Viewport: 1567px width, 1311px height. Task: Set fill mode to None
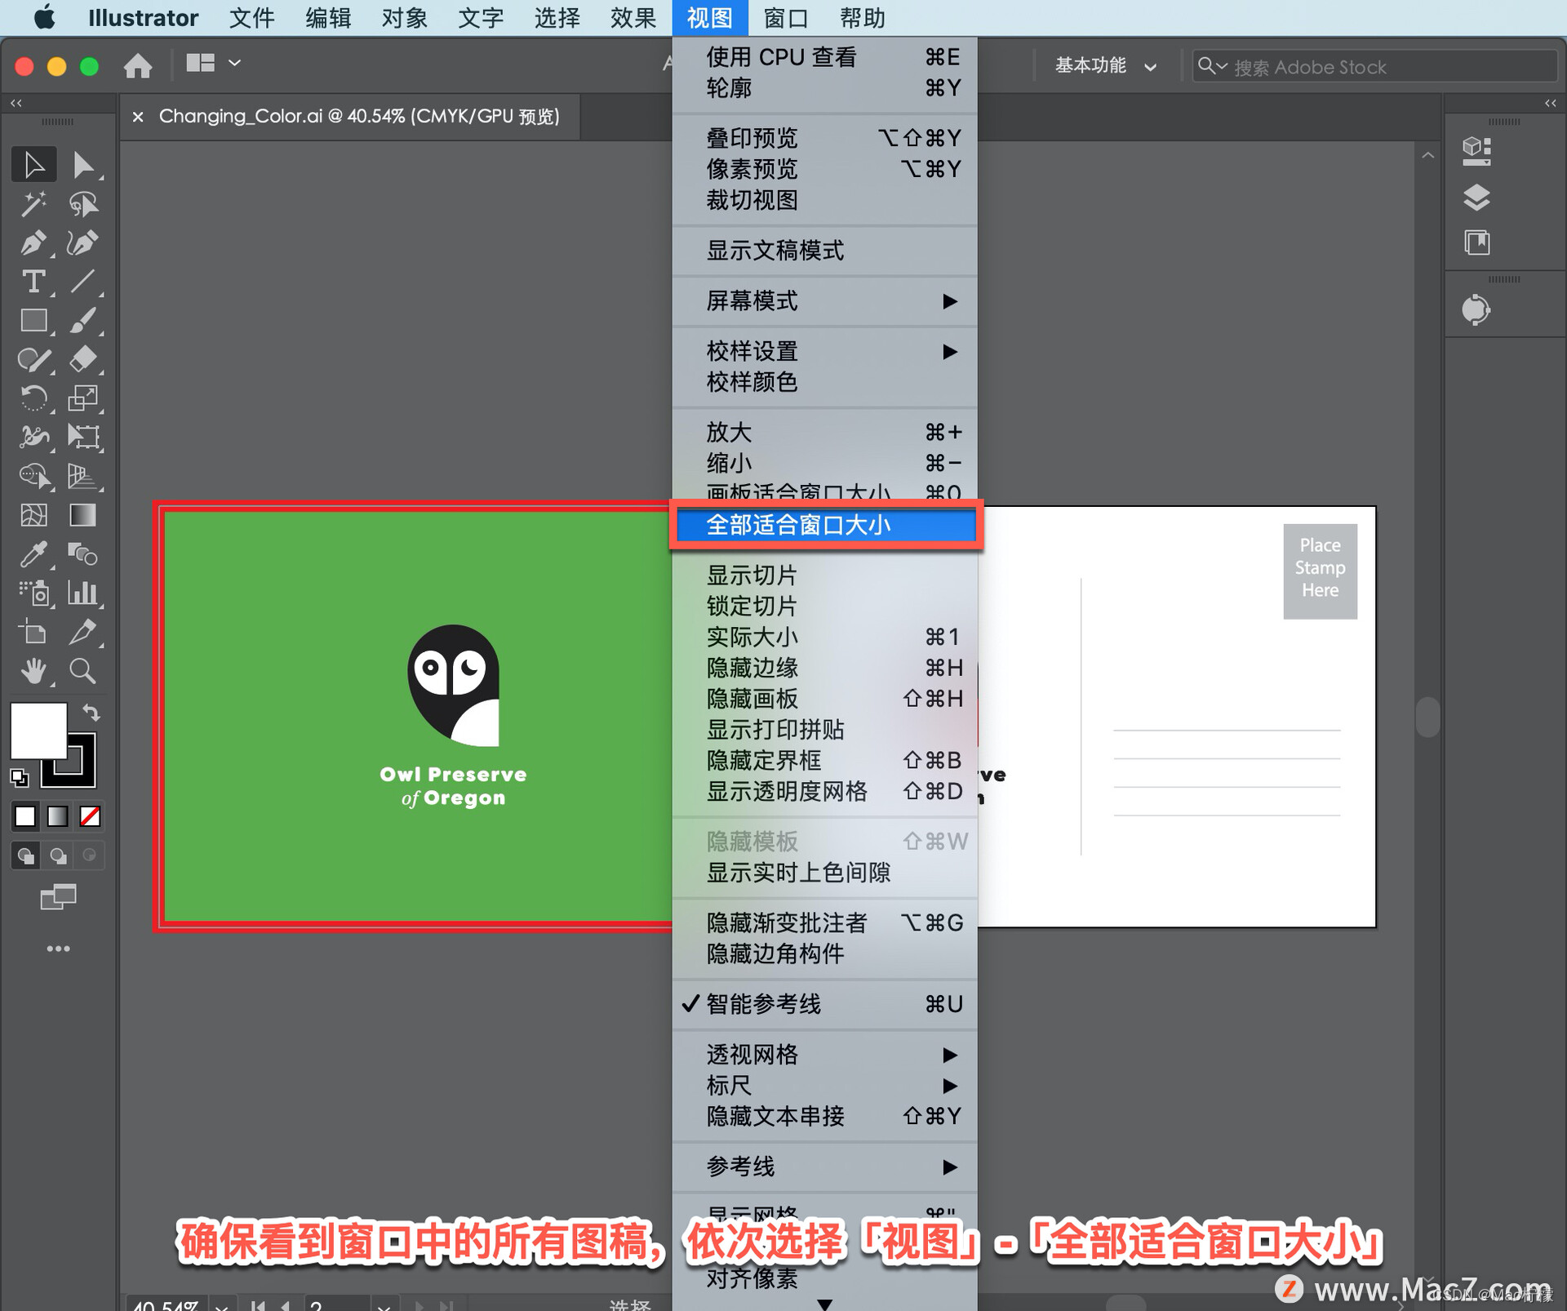tap(90, 816)
